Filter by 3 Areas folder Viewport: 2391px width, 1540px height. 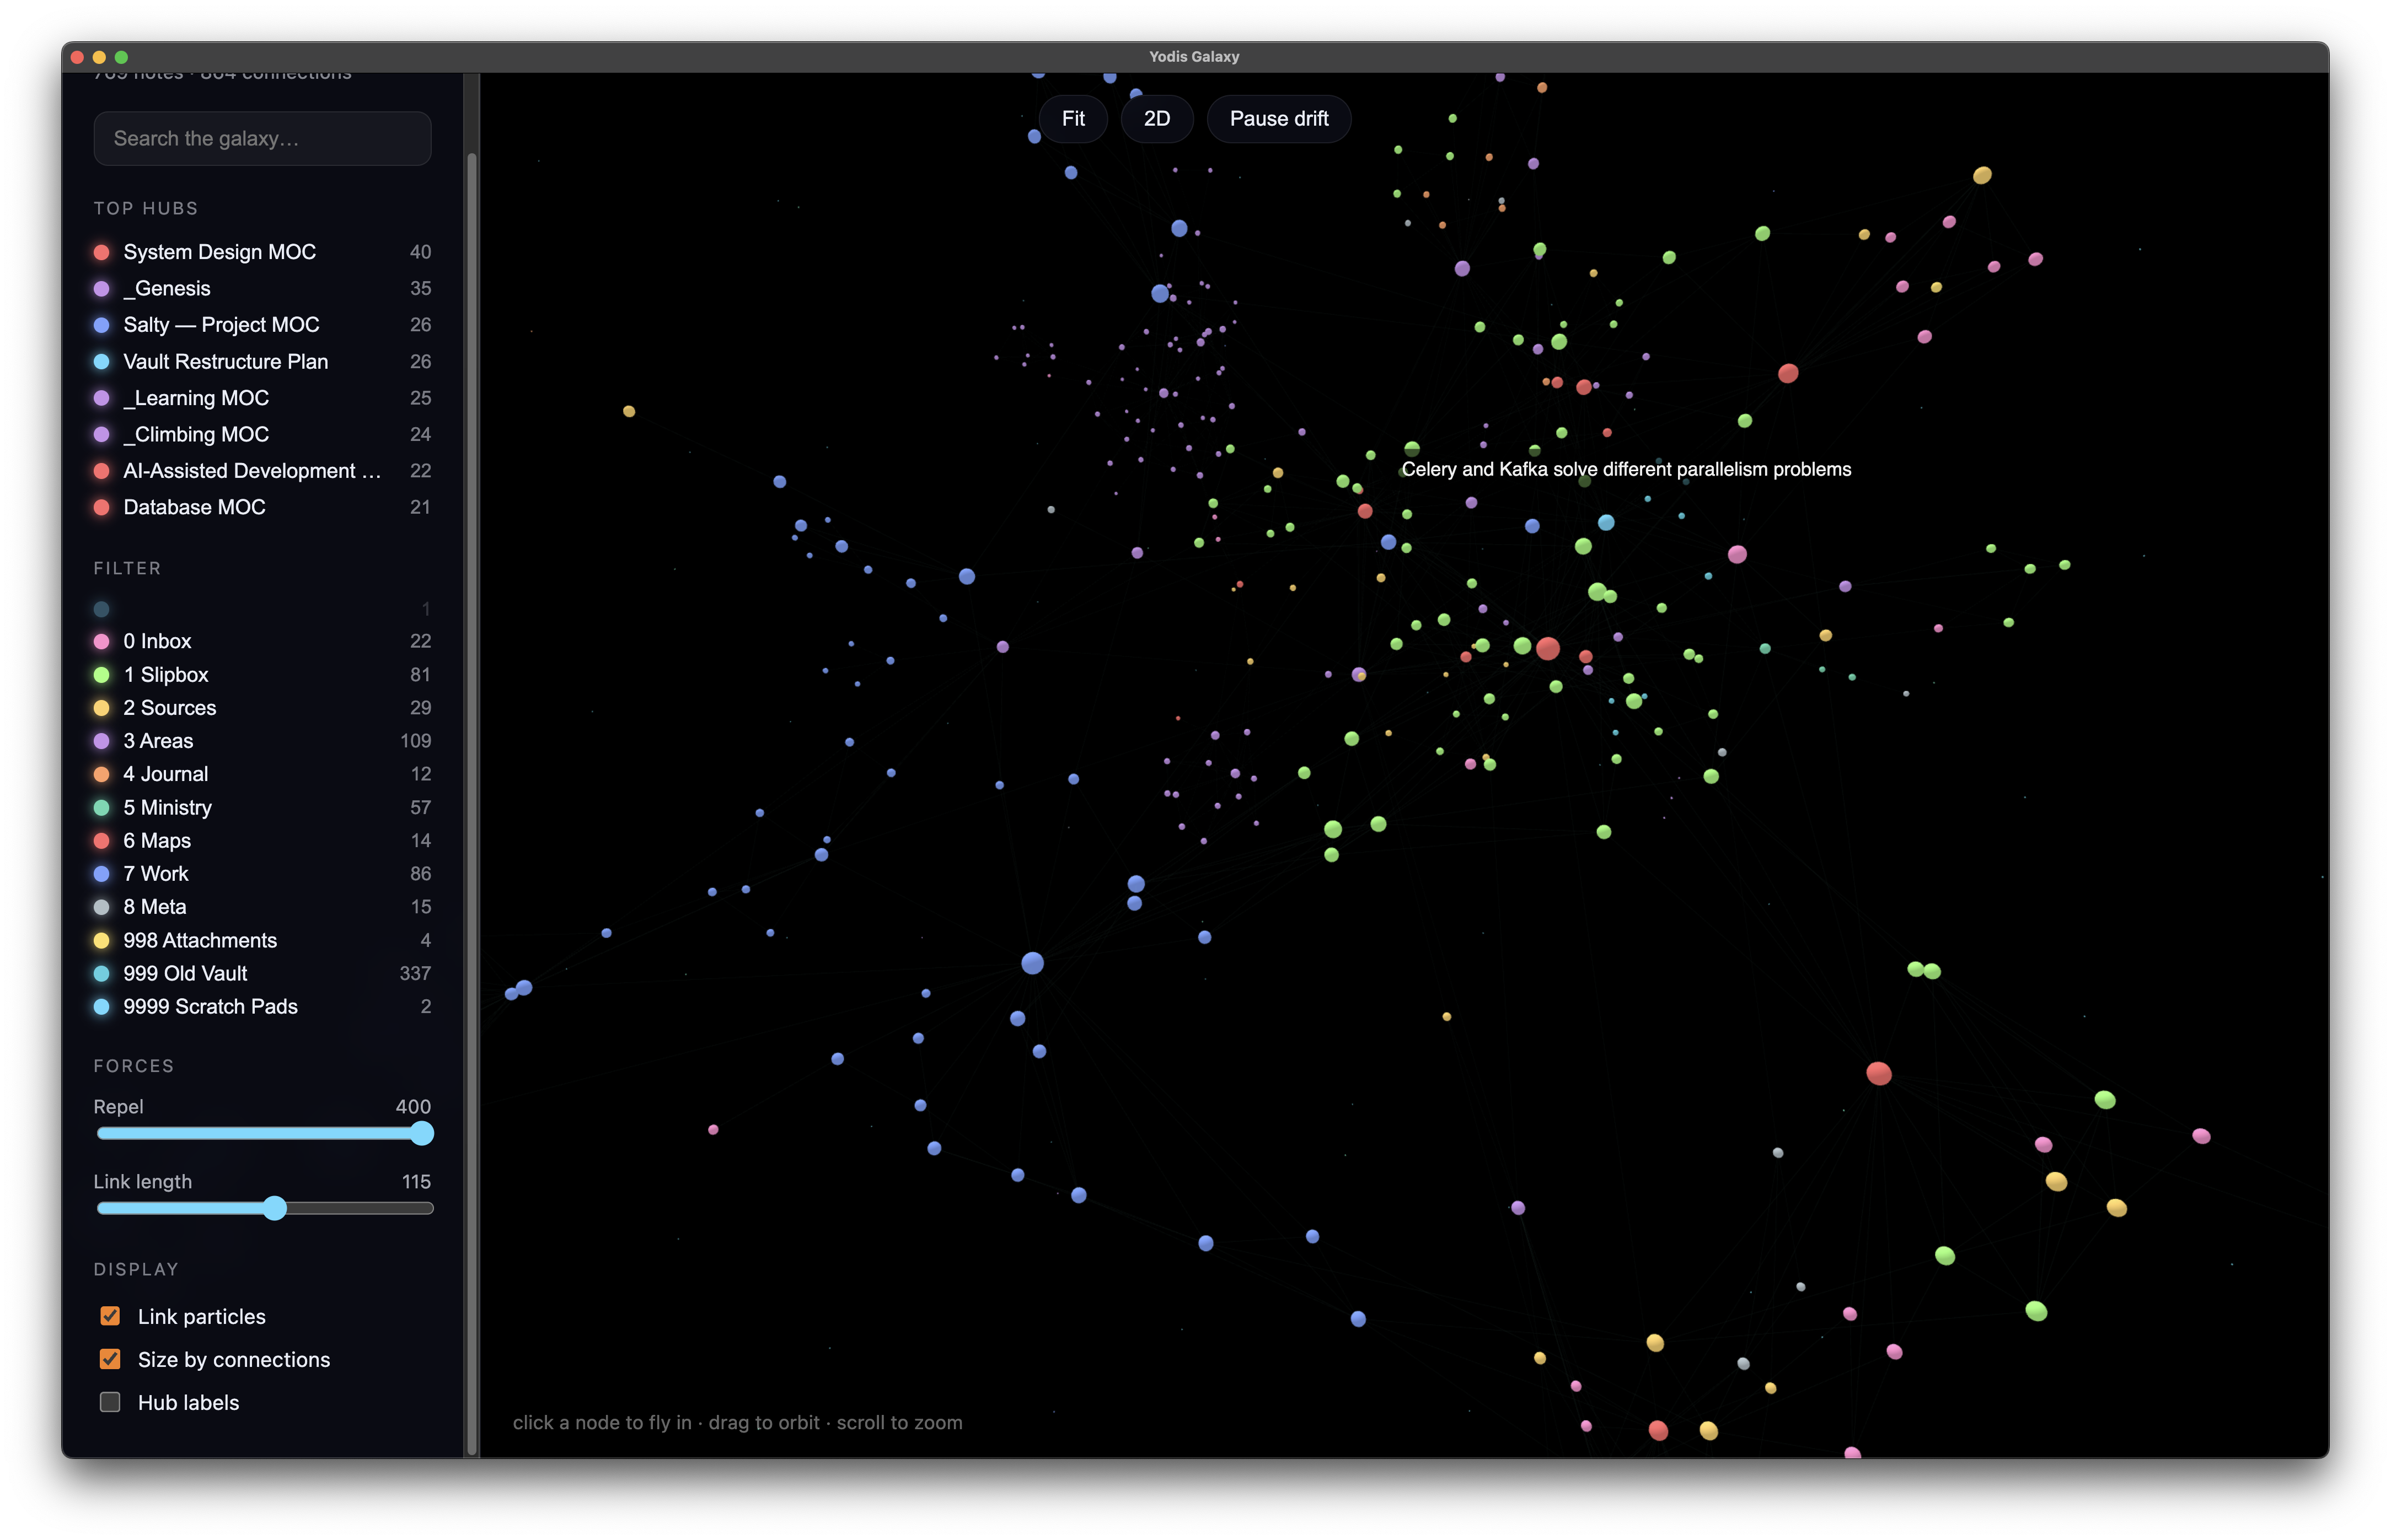click(262, 741)
